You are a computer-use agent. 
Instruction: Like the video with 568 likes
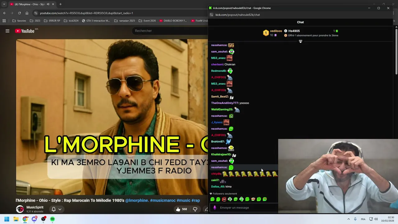pos(181,209)
